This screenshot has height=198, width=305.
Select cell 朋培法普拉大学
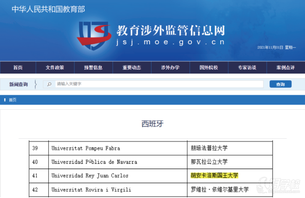click(x=230, y=148)
